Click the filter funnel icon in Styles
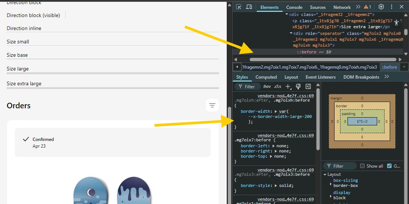This screenshot has height=204, width=409. [240, 86]
